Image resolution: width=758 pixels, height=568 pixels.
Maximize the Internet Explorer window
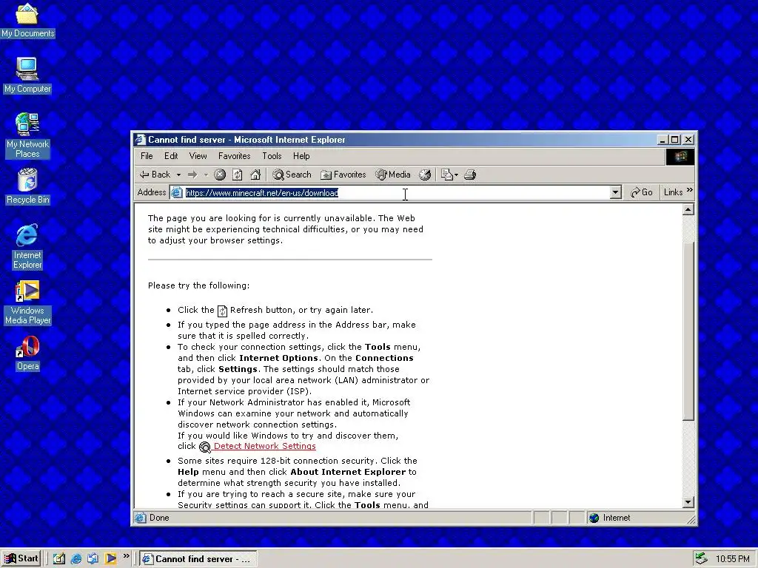(675, 140)
